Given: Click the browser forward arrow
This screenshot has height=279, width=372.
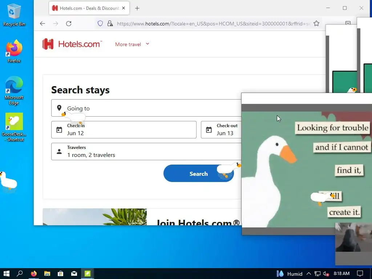Looking at the screenshot, I should [56, 24].
